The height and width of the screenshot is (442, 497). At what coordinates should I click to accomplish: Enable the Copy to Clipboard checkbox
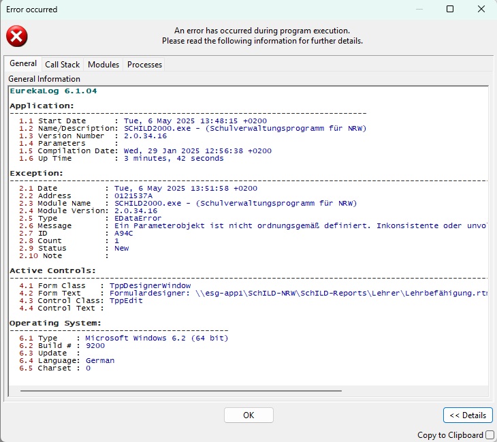(490, 435)
